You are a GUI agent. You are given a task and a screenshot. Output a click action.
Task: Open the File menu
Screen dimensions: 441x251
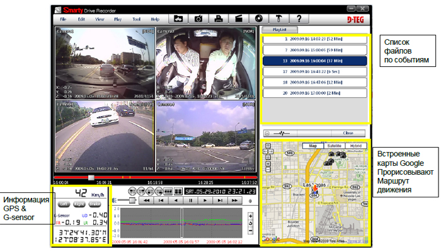point(63,19)
